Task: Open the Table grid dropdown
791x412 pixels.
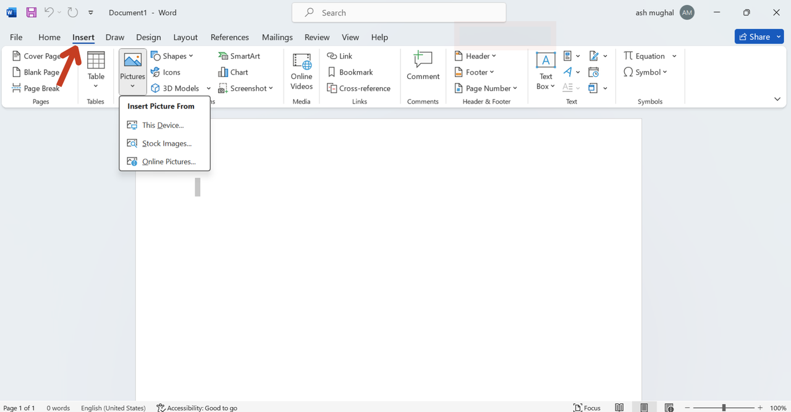Action: [96, 70]
